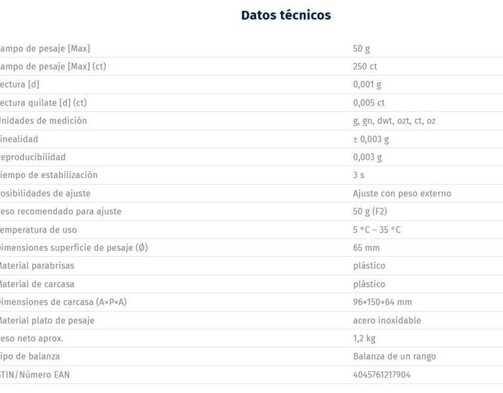Click the ± 0,003 g linearity value
Screen dimensions: 503x393
[x=371, y=139]
